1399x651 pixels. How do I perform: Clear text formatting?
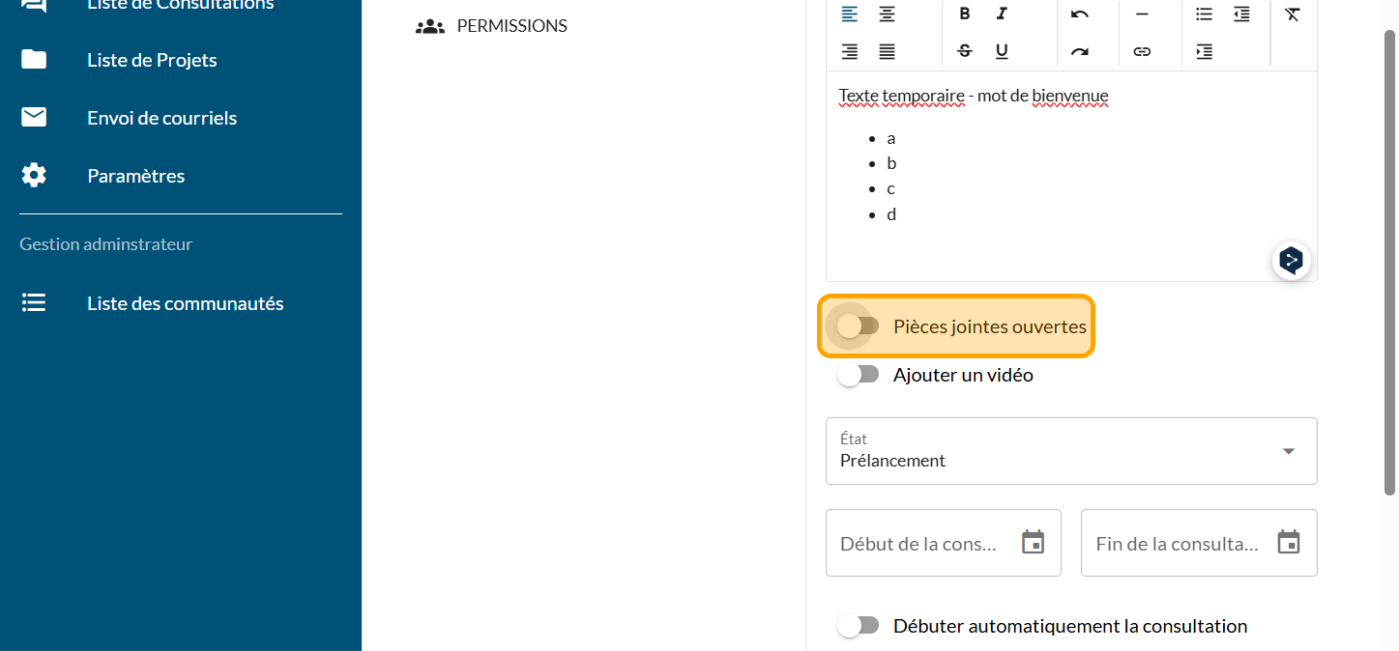1292,14
